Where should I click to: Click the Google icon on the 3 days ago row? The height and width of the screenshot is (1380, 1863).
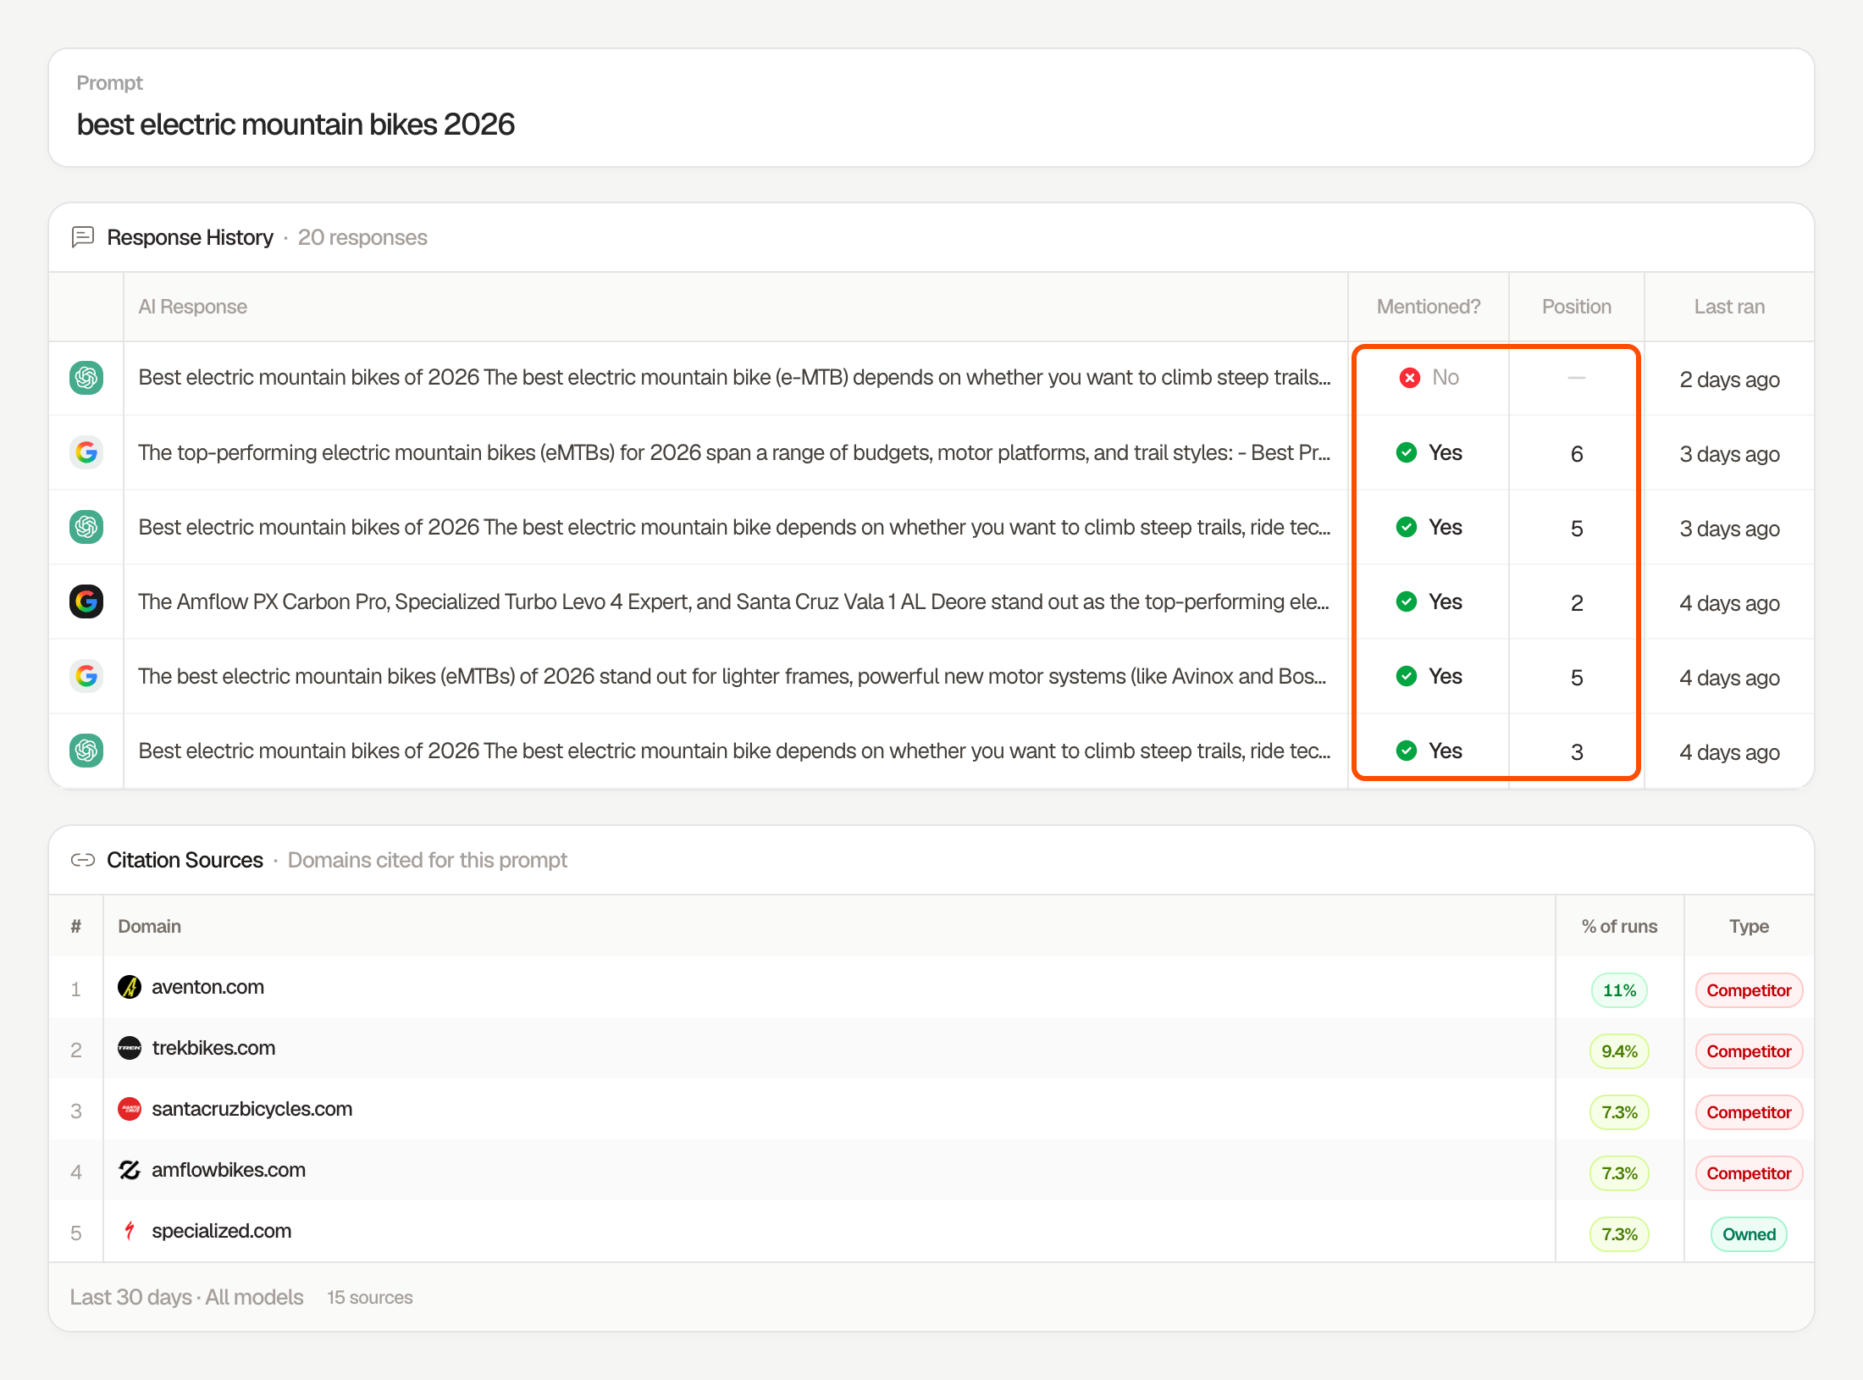click(86, 452)
